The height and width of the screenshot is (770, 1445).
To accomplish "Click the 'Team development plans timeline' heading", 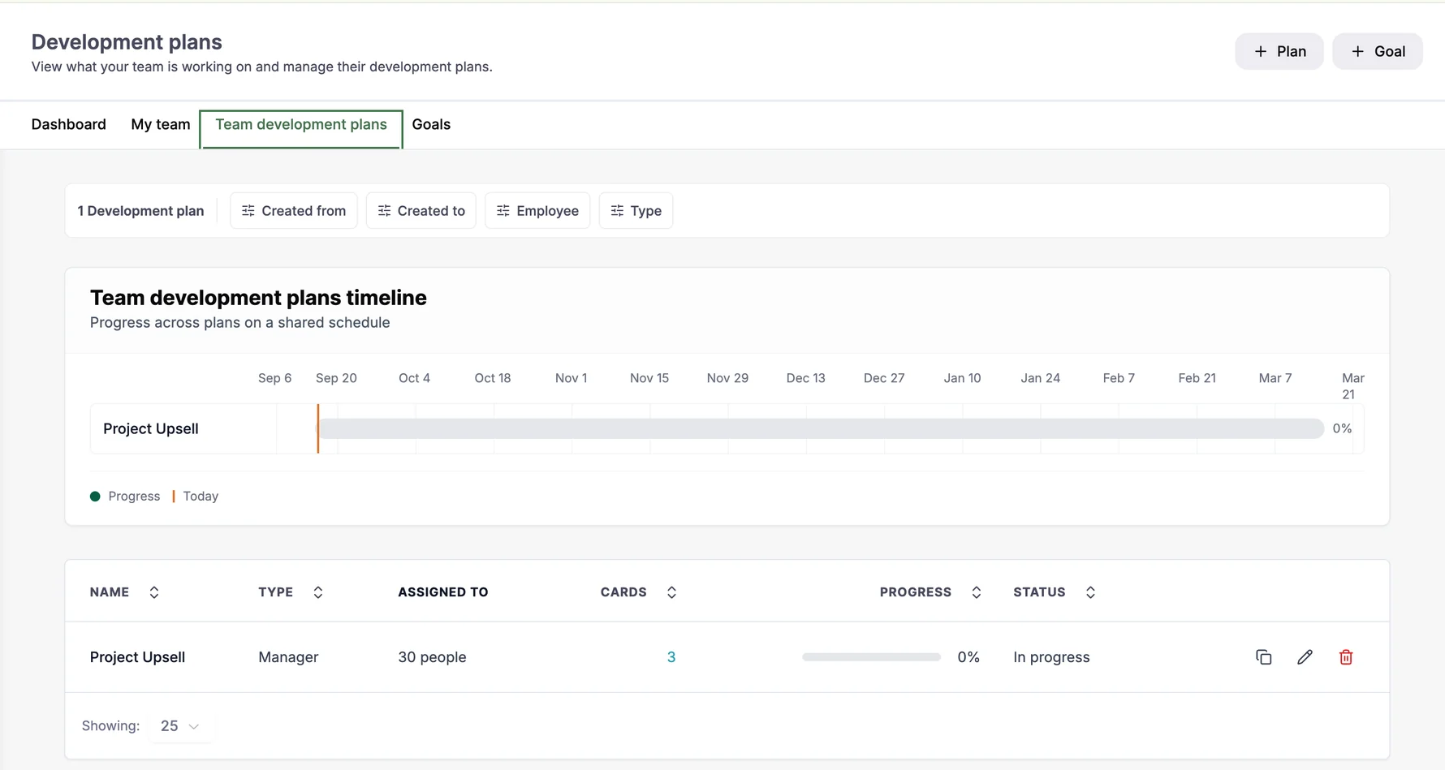I will tap(258, 298).
